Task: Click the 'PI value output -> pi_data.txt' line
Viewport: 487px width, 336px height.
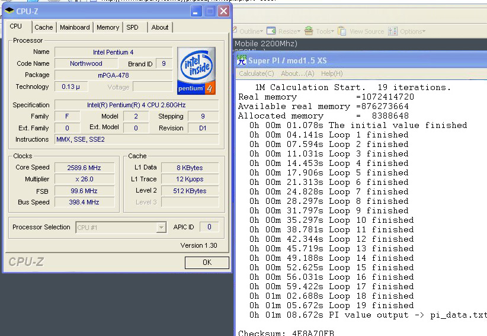Action: tap(368, 315)
